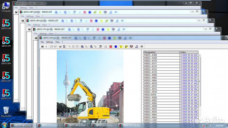The height and width of the screenshot is (128, 228).
Task: Click first-page icon in LIDOS COT window
Action: pyautogui.click(x=16, y=12)
